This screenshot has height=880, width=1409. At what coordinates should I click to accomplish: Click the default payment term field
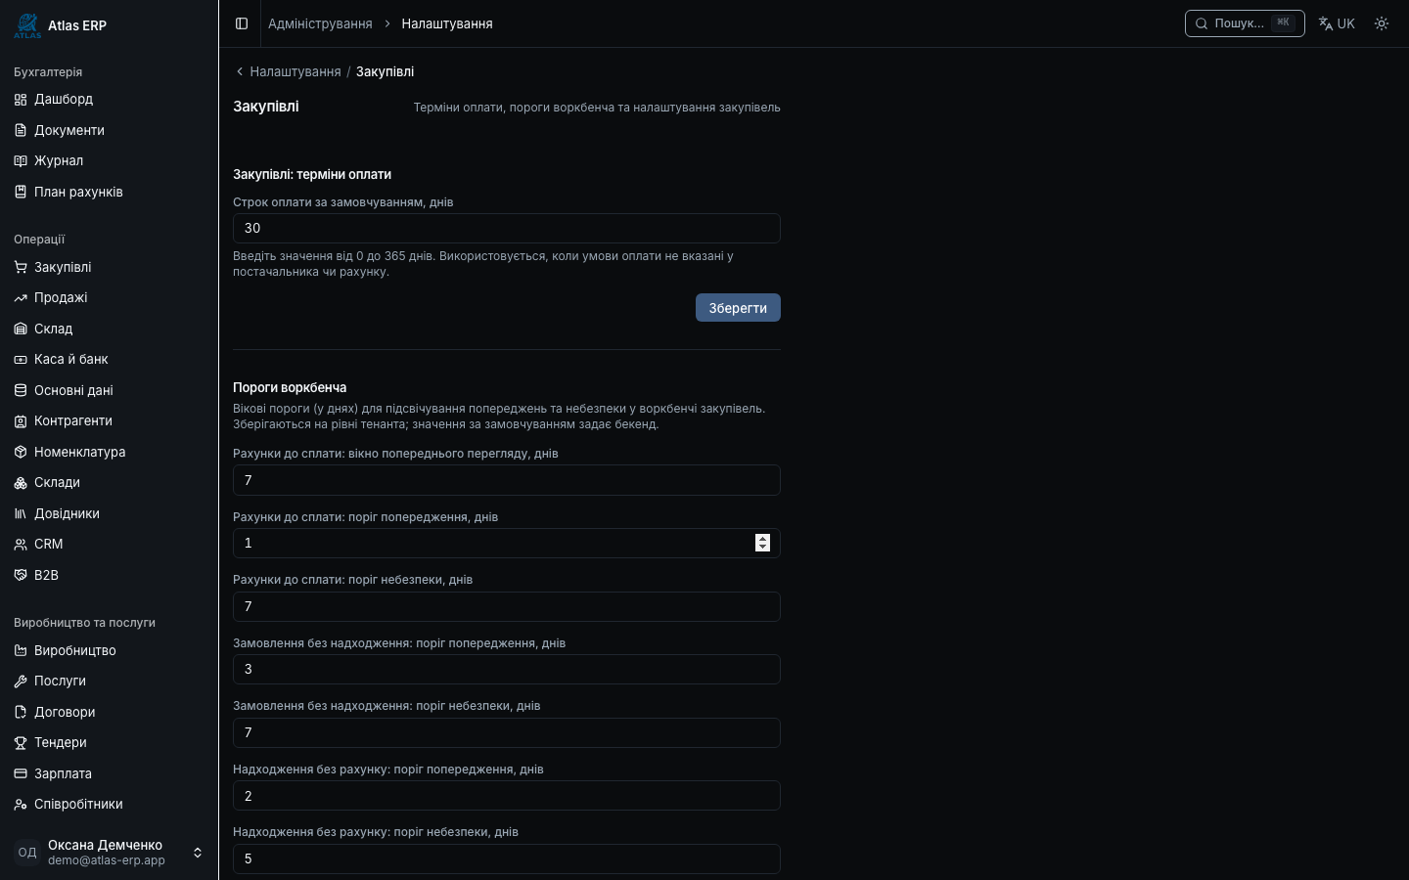(x=507, y=228)
